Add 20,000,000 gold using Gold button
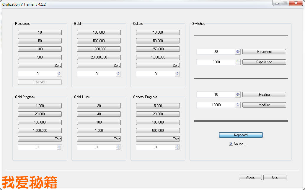The height and width of the screenshot is (190, 305). coord(99,57)
